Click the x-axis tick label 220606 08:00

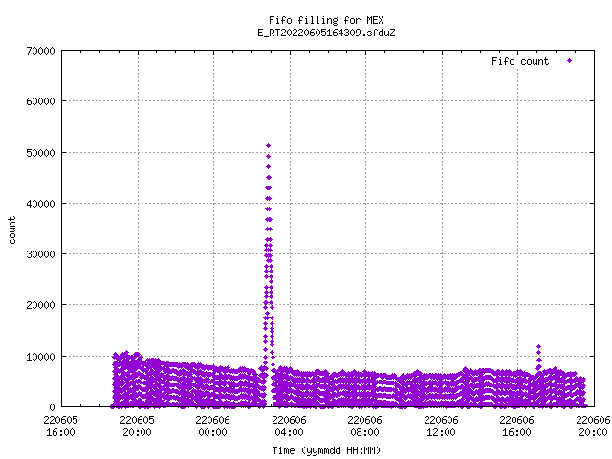[365, 426]
